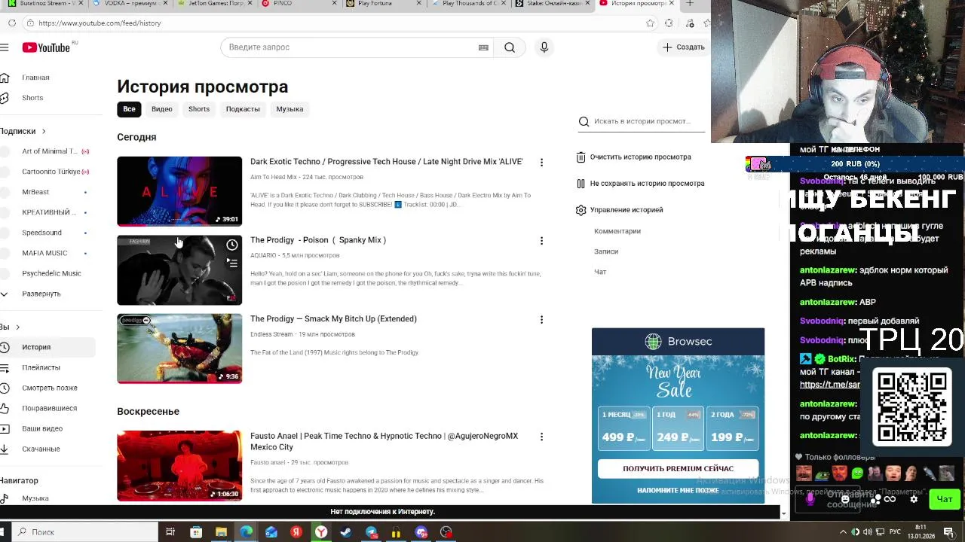Reload the page with browser refresh icon
The height and width of the screenshot is (542, 965).
[x=12, y=23]
